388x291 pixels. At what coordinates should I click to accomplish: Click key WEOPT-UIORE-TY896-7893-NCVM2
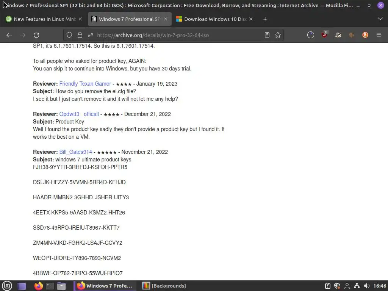click(77, 258)
